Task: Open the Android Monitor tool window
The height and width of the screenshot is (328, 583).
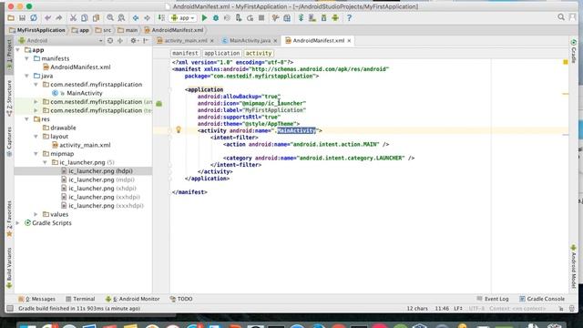Action: pos(133,299)
